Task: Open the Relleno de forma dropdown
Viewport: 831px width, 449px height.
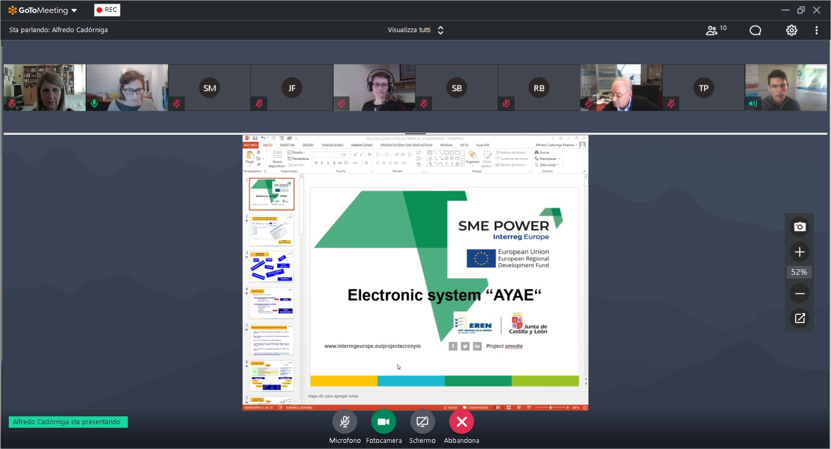Action: (x=512, y=152)
